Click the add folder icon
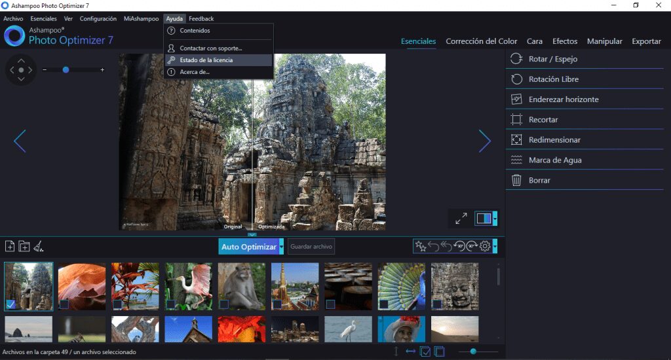Screen dimensions: 671x360 tap(24, 246)
